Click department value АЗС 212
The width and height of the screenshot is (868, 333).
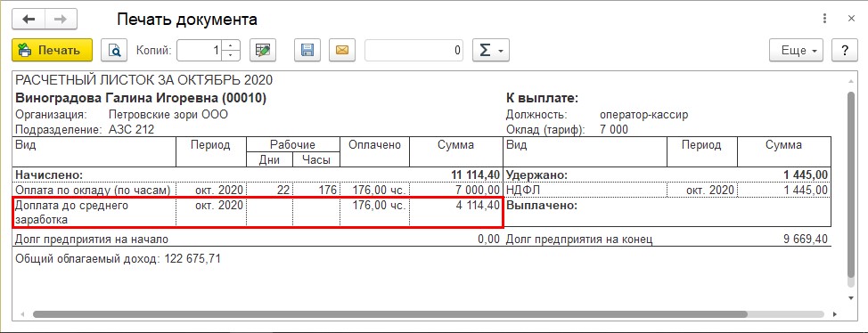click(131, 130)
